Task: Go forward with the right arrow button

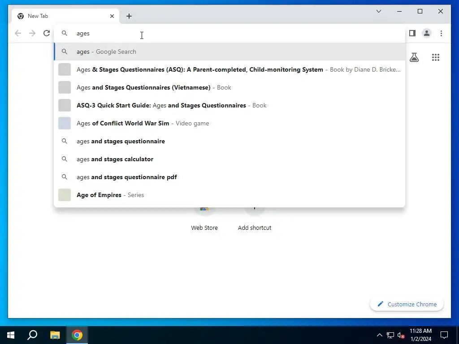Action: point(32,33)
